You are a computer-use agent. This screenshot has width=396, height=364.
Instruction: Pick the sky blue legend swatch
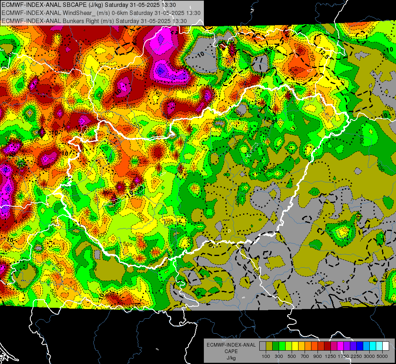pyautogui.click(x=366, y=346)
